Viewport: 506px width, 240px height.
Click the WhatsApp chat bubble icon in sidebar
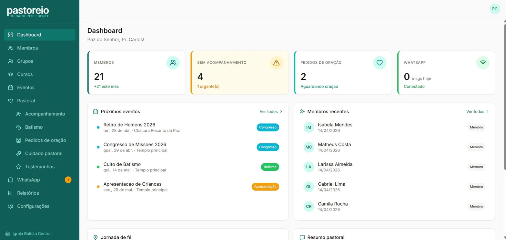point(11,180)
